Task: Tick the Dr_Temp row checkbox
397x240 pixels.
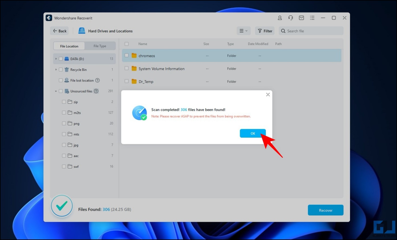Action: click(127, 81)
